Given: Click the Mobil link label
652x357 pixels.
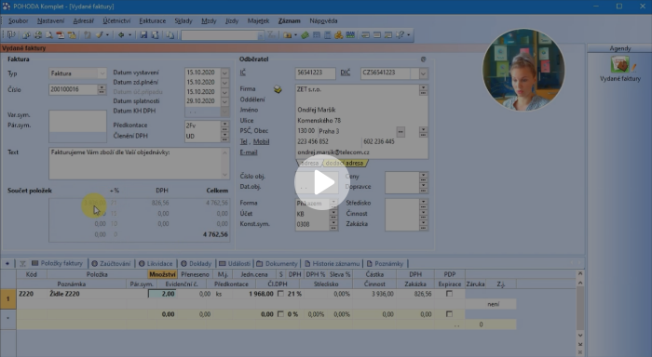Looking at the screenshot, I should (x=261, y=141).
